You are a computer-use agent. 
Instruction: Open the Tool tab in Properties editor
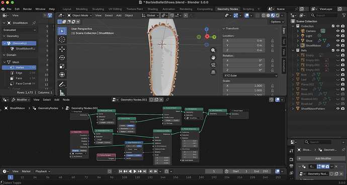pos(291,151)
